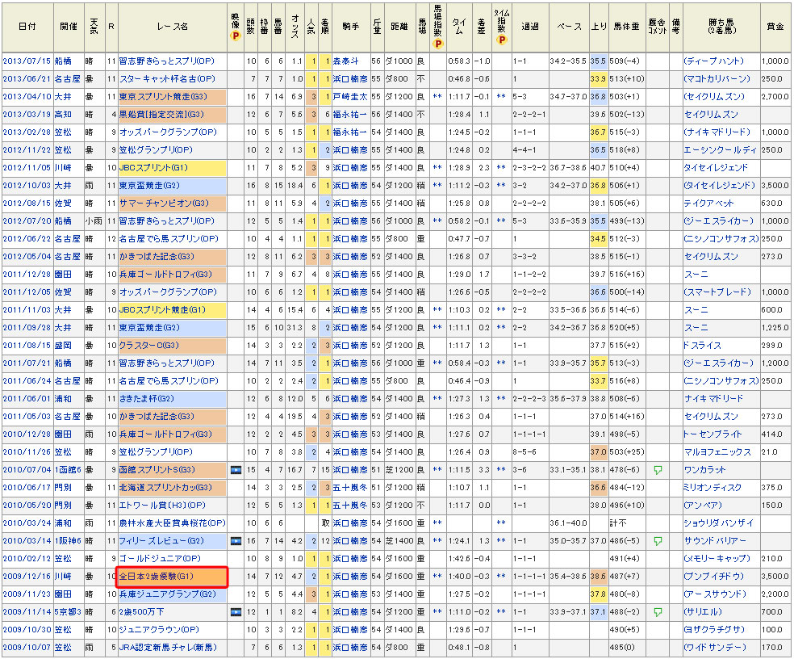Click the premium P icon under 馬場指数 header
The width and height of the screenshot is (794, 659).
coord(438,44)
